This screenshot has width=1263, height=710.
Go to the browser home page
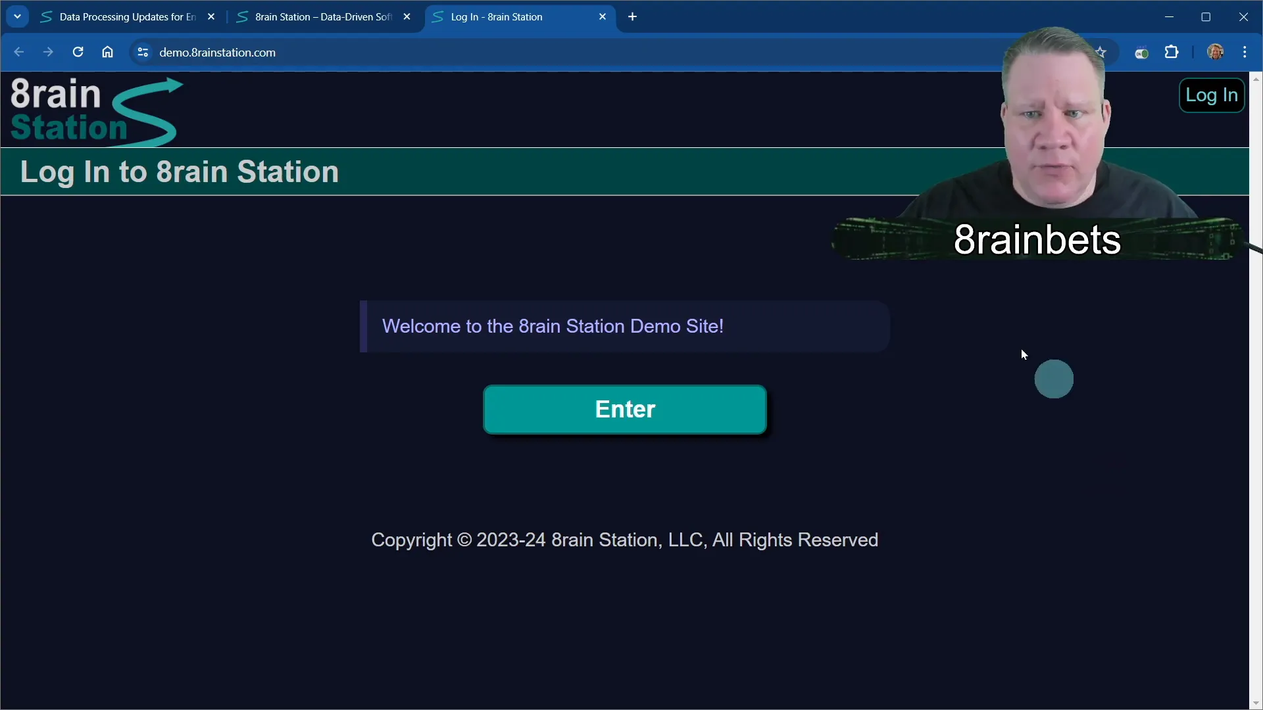click(x=107, y=53)
